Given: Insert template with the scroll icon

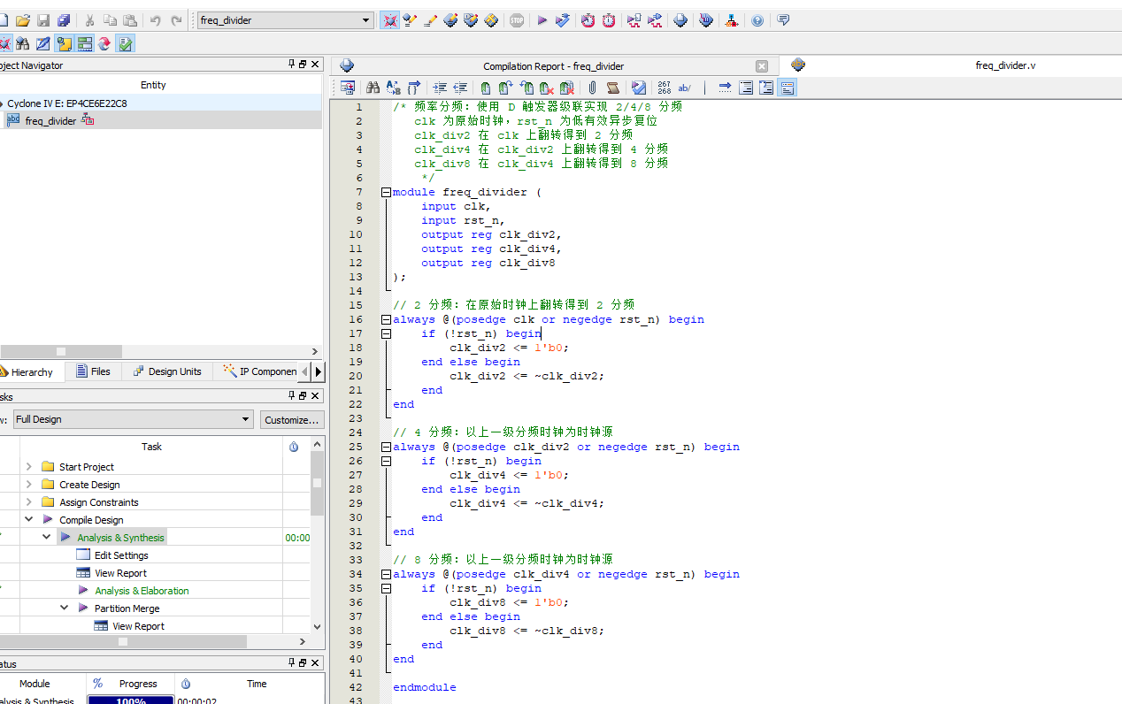Looking at the screenshot, I should point(613,88).
